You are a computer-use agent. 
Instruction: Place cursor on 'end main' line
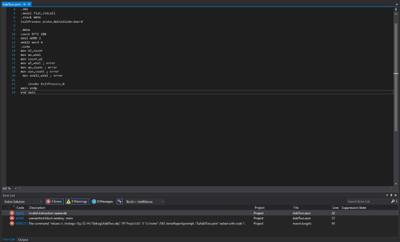[28, 92]
